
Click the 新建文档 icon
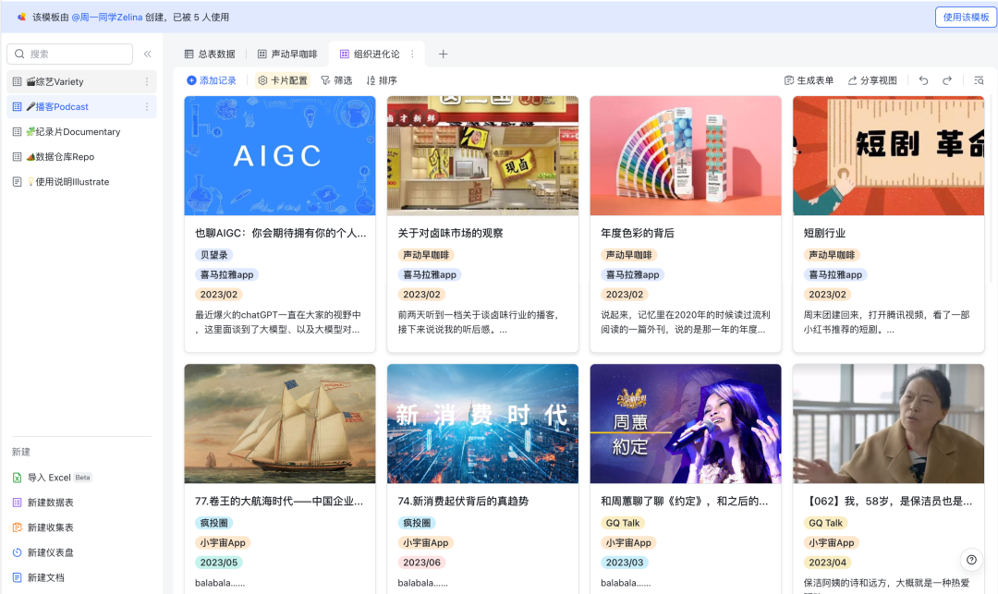click(18, 577)
